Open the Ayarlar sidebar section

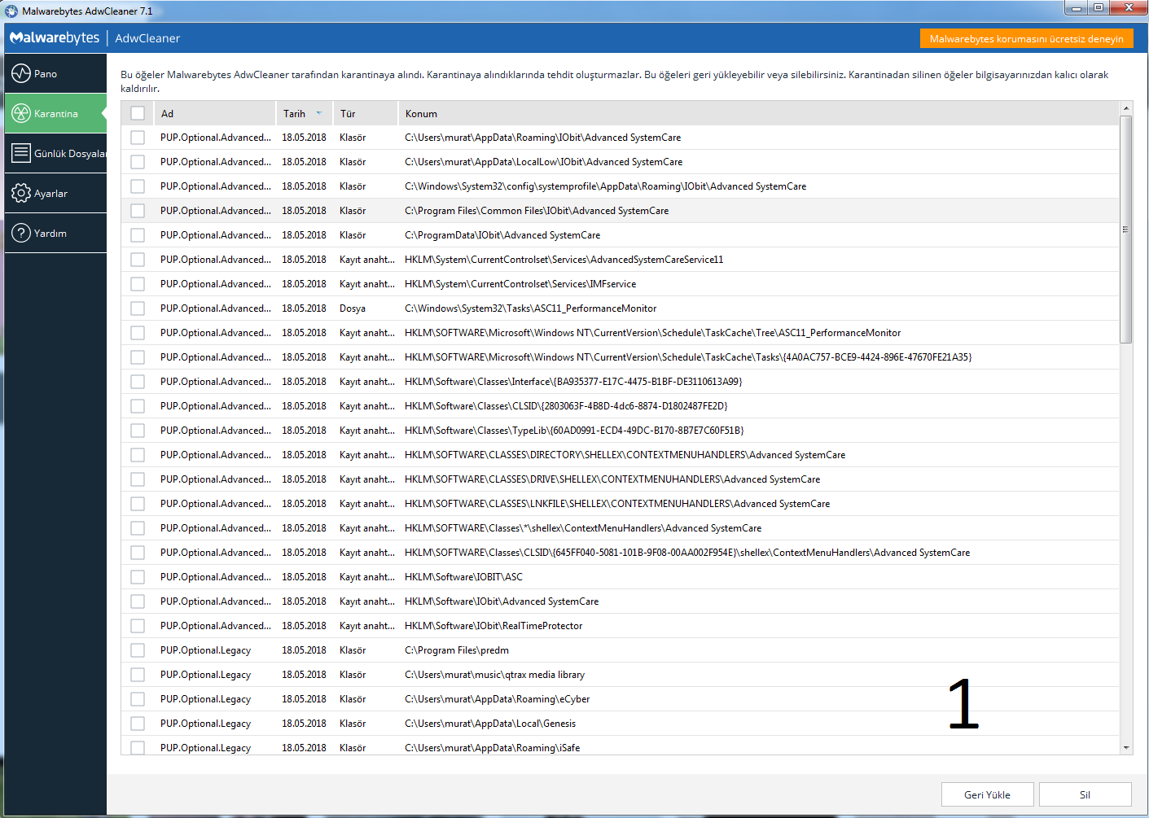(55, 193)
